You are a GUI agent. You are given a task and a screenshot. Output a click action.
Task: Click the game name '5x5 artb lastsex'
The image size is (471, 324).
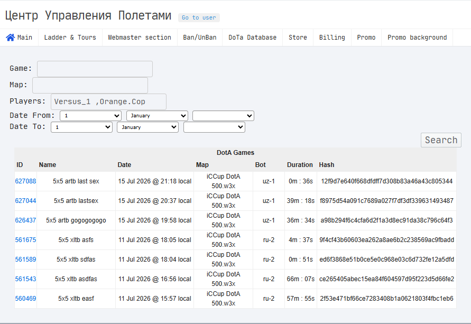pos(76,201)
